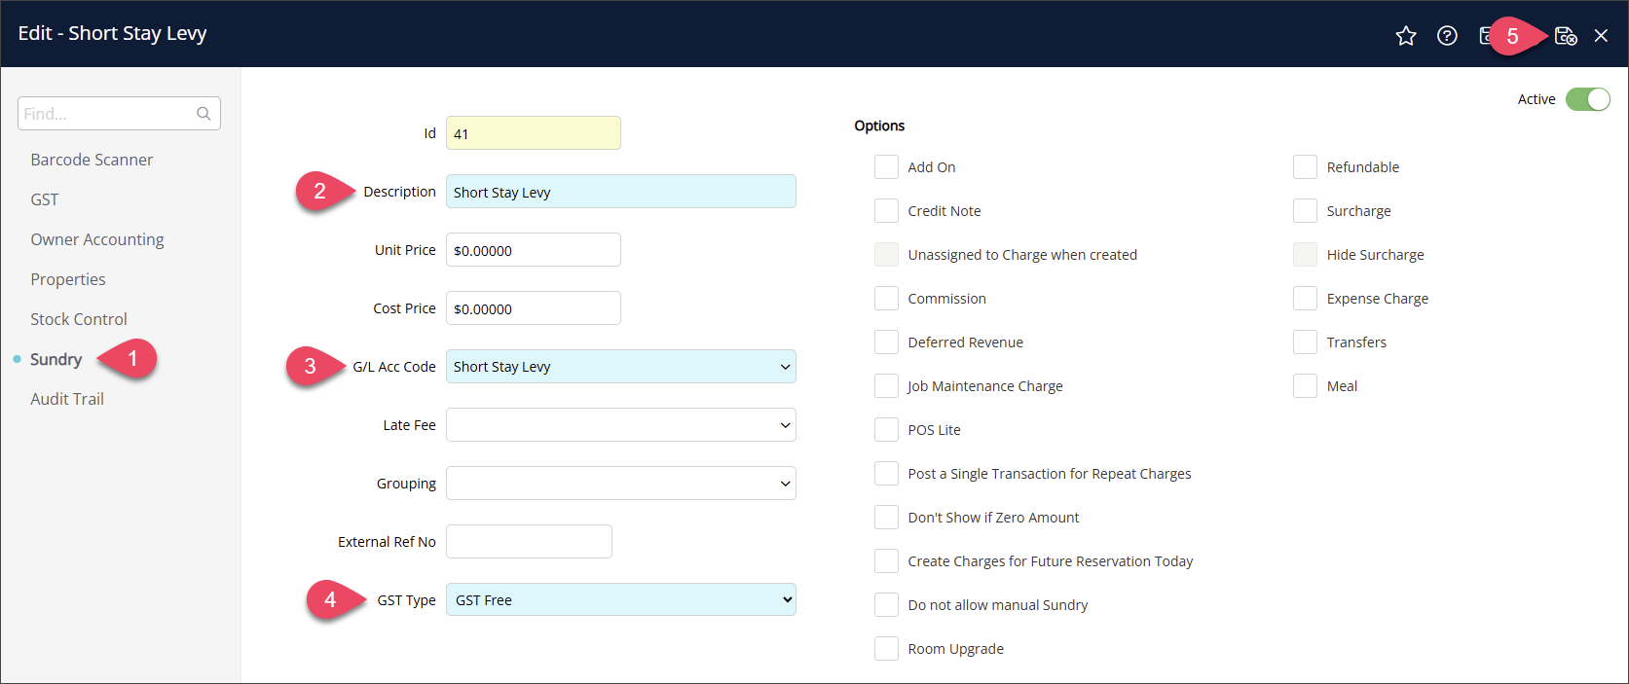The width and height of the screenshot is (1629, 684).
Task: Check the Refundable option
Action: (x=1305, y=167)
